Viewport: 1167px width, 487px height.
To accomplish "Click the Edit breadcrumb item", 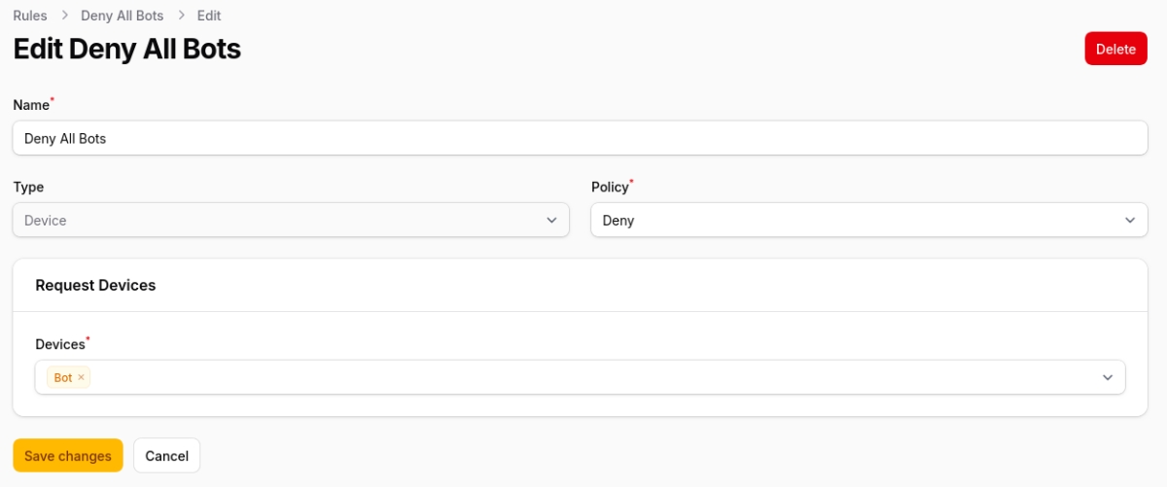I will click(209, 16).
